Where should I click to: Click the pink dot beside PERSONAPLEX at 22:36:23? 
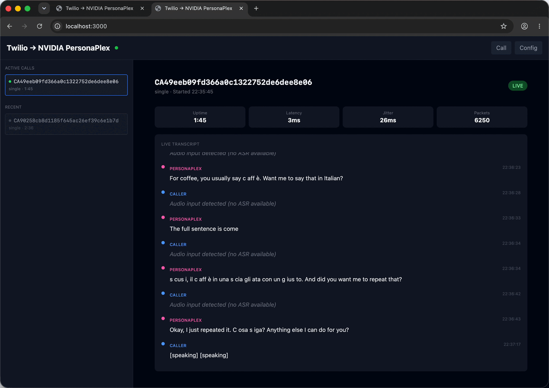coord(163,167)
